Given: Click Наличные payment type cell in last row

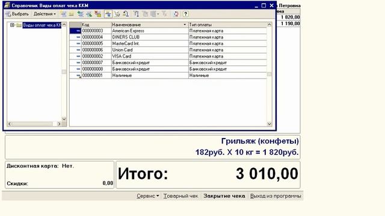Looking at the screenshot, I should [227, 76].
